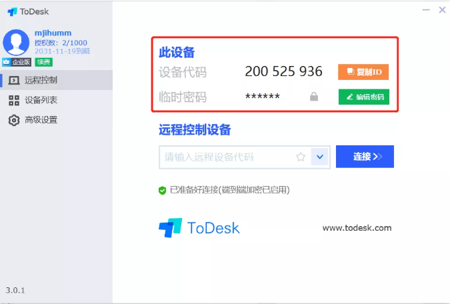This screenshot has width=450, height=304.
Task: Select the 远程控制 sidebar item
Action: pos(41,81)
